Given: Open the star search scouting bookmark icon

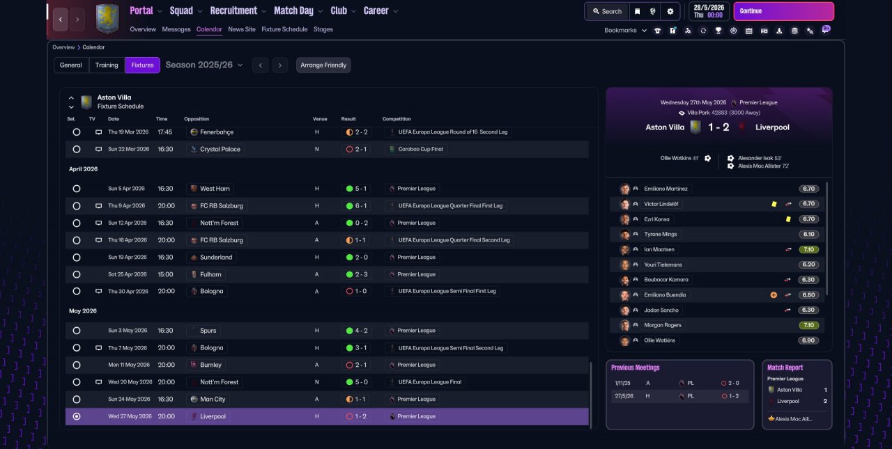Looking at the screenshot, I should (x=810, y=31).
